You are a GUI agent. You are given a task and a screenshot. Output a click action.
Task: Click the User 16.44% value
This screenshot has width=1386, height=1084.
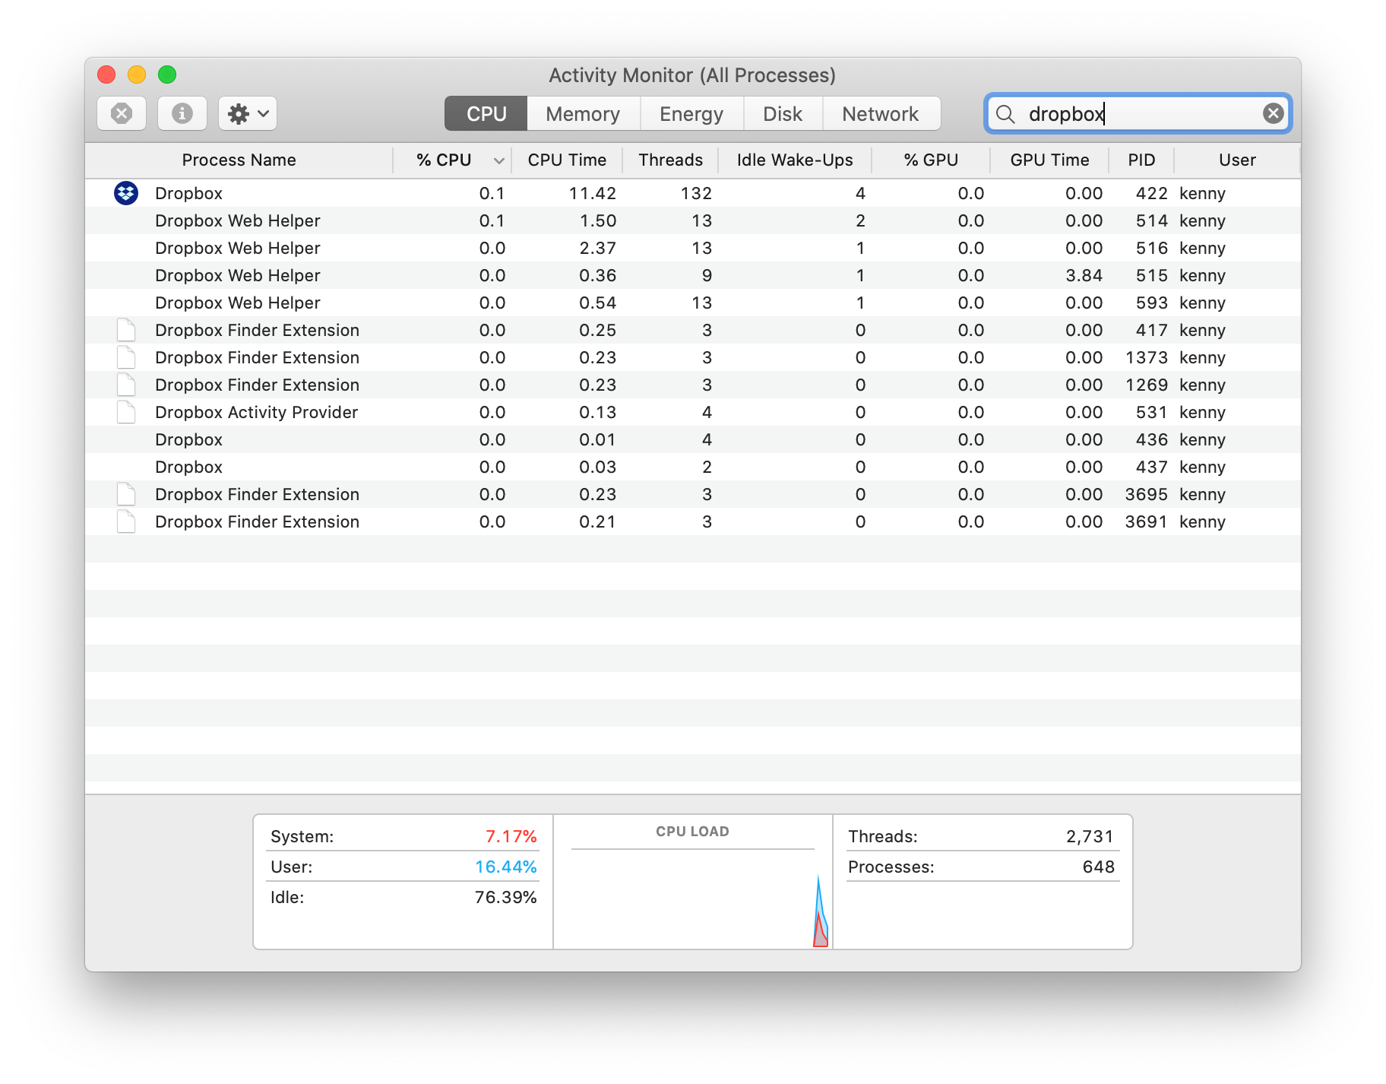505,867
